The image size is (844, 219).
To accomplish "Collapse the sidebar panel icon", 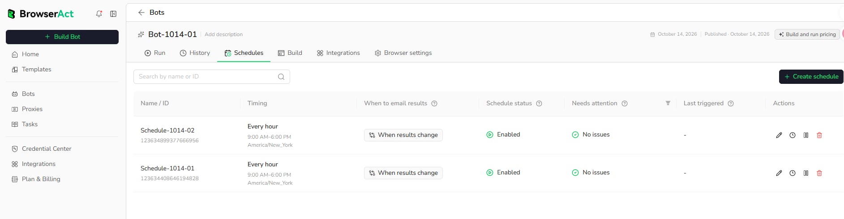I will pyautogui.click(x=113, y=14).
